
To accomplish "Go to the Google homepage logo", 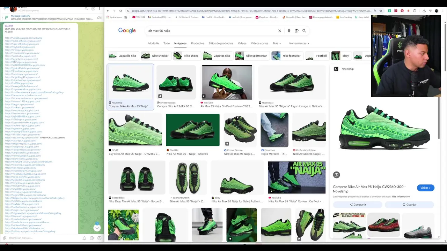I will click(x=127, y=31).
